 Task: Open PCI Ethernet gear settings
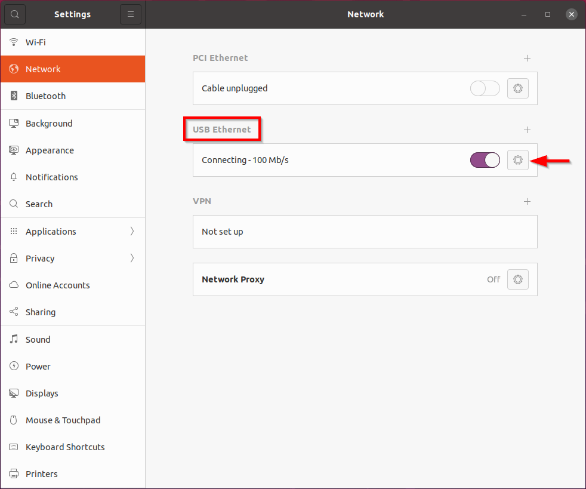pos(517,88)
